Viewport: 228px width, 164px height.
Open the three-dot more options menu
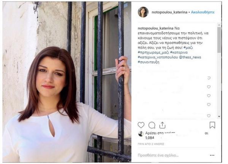pyautogui.click(x=212, y=155)
